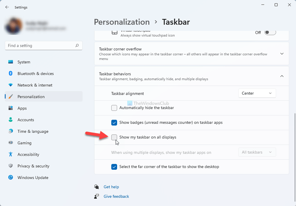This screenshot has height=206, width=296.
Task: Open the Taskbar alignment Center dropdown
Action: 257,93
